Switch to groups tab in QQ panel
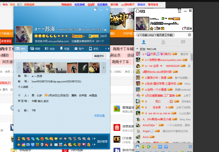Viewport: 219px width, 152px height. [163, 42]
